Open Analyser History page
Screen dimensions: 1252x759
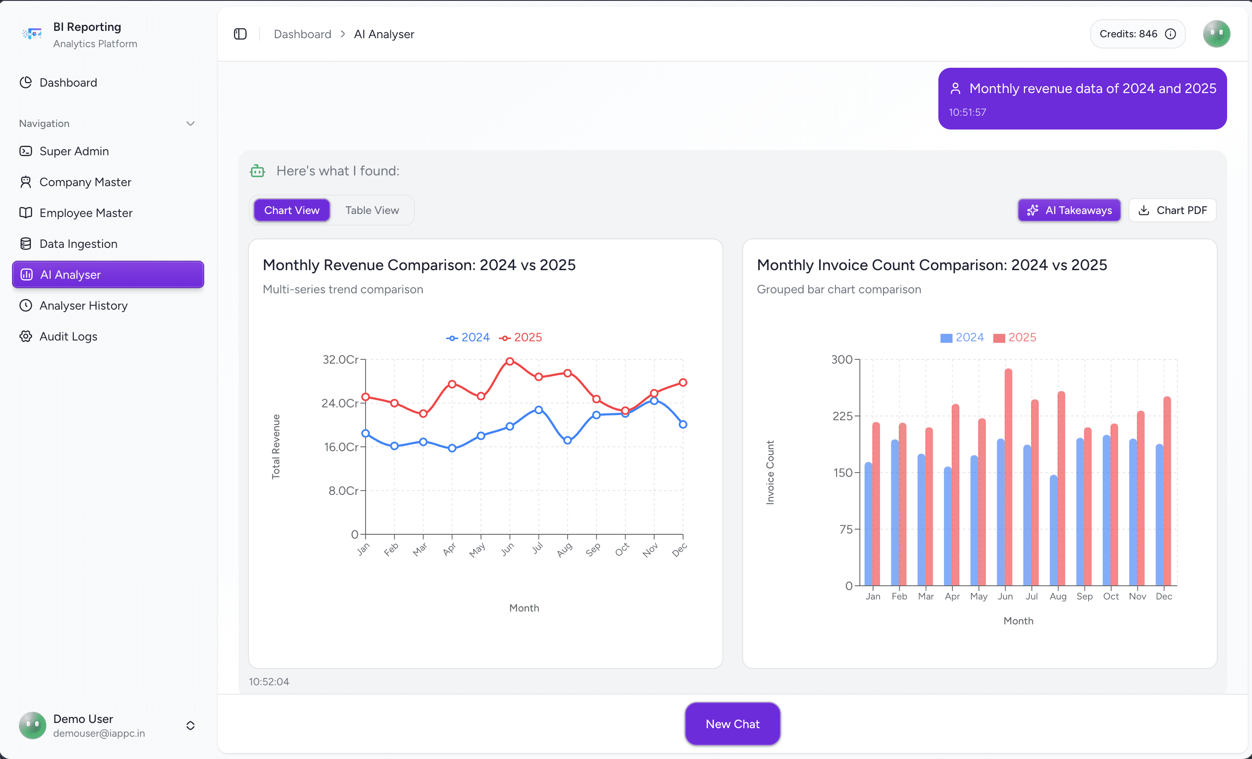click(x=108, y=305)
